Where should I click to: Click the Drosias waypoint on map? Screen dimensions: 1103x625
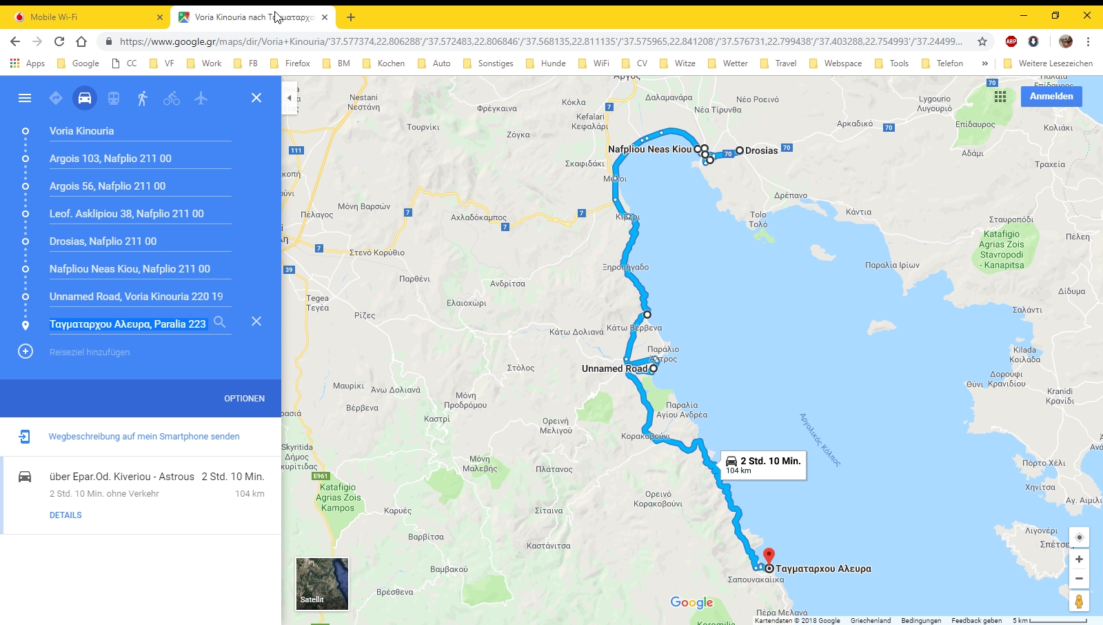point(740,150)
